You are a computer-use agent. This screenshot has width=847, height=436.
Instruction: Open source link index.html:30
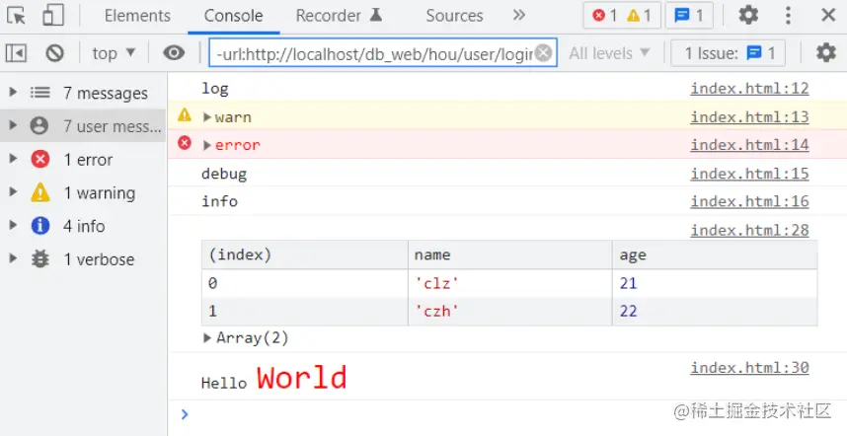coord(750,368)
